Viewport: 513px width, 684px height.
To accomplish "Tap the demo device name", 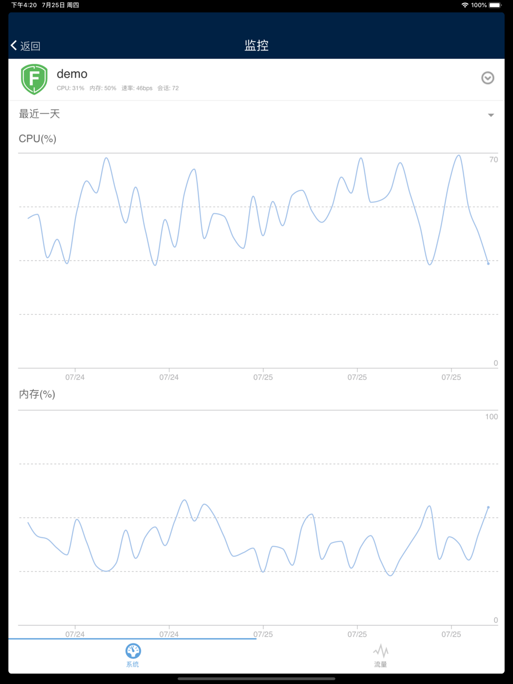I will (72, 74).
